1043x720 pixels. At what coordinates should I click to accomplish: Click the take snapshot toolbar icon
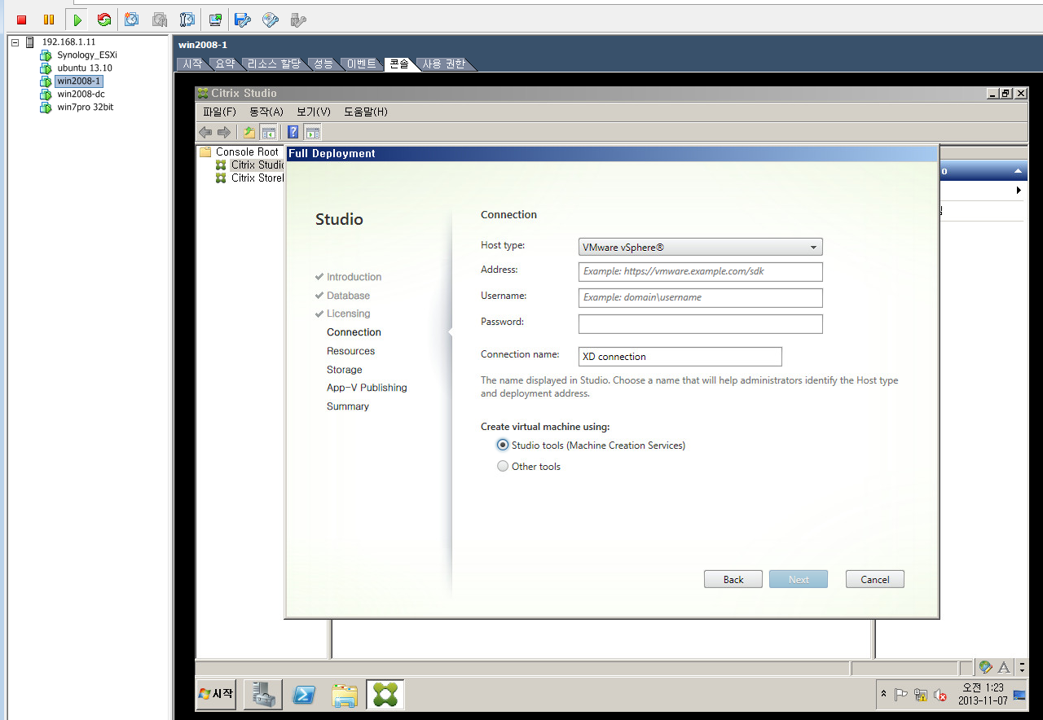click(x=132, y=20)
